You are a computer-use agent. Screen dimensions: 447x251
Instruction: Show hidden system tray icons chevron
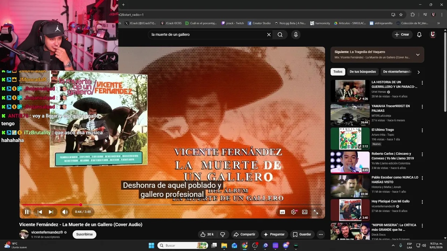coord(393,245)
